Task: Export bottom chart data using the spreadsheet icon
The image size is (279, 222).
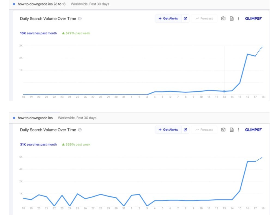Action: [x=232, y=130]
